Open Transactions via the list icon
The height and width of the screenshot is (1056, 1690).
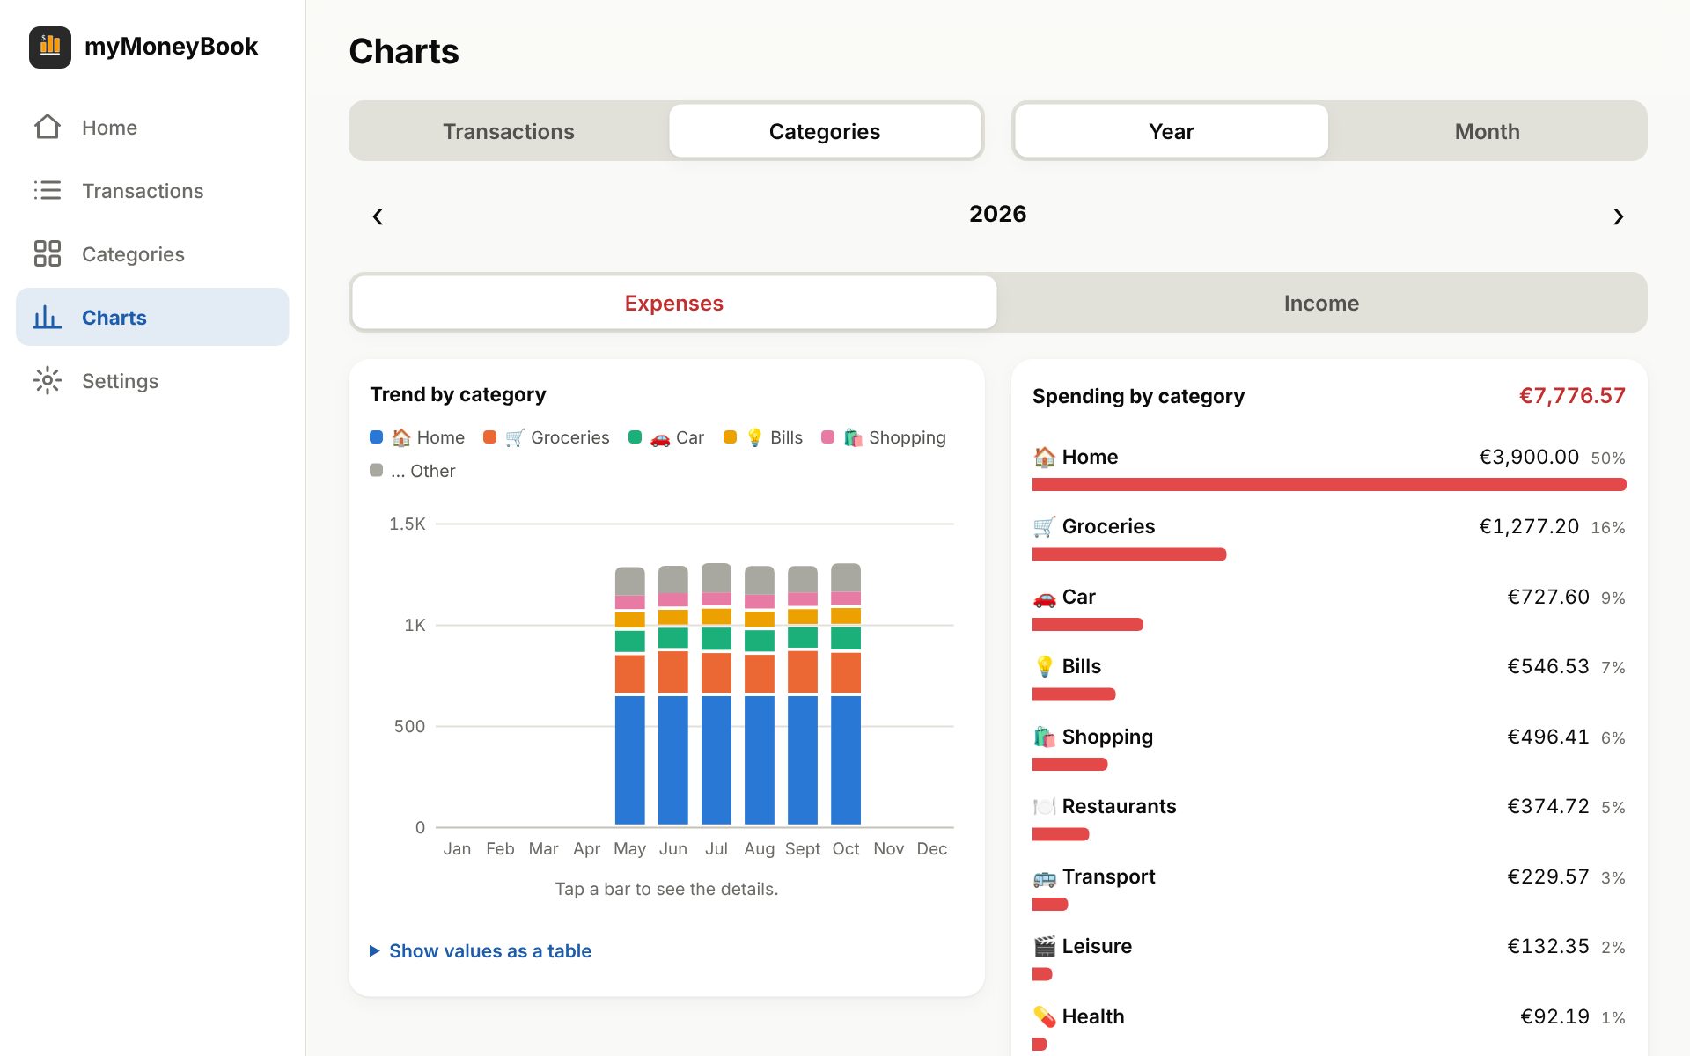tap(48, 190)
